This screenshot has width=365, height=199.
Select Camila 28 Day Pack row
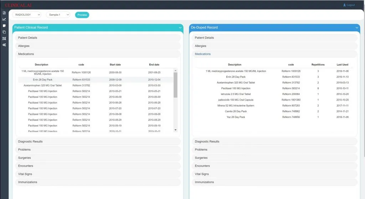tap(274, 111)
